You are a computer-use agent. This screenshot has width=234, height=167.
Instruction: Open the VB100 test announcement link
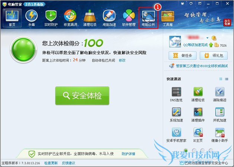click(202, 66)
